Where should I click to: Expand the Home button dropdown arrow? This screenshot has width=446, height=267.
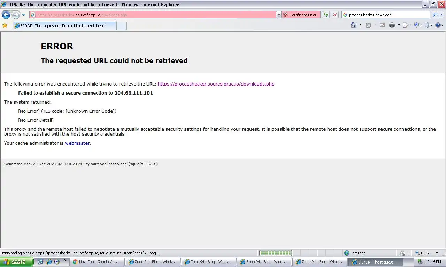(360, 25)
